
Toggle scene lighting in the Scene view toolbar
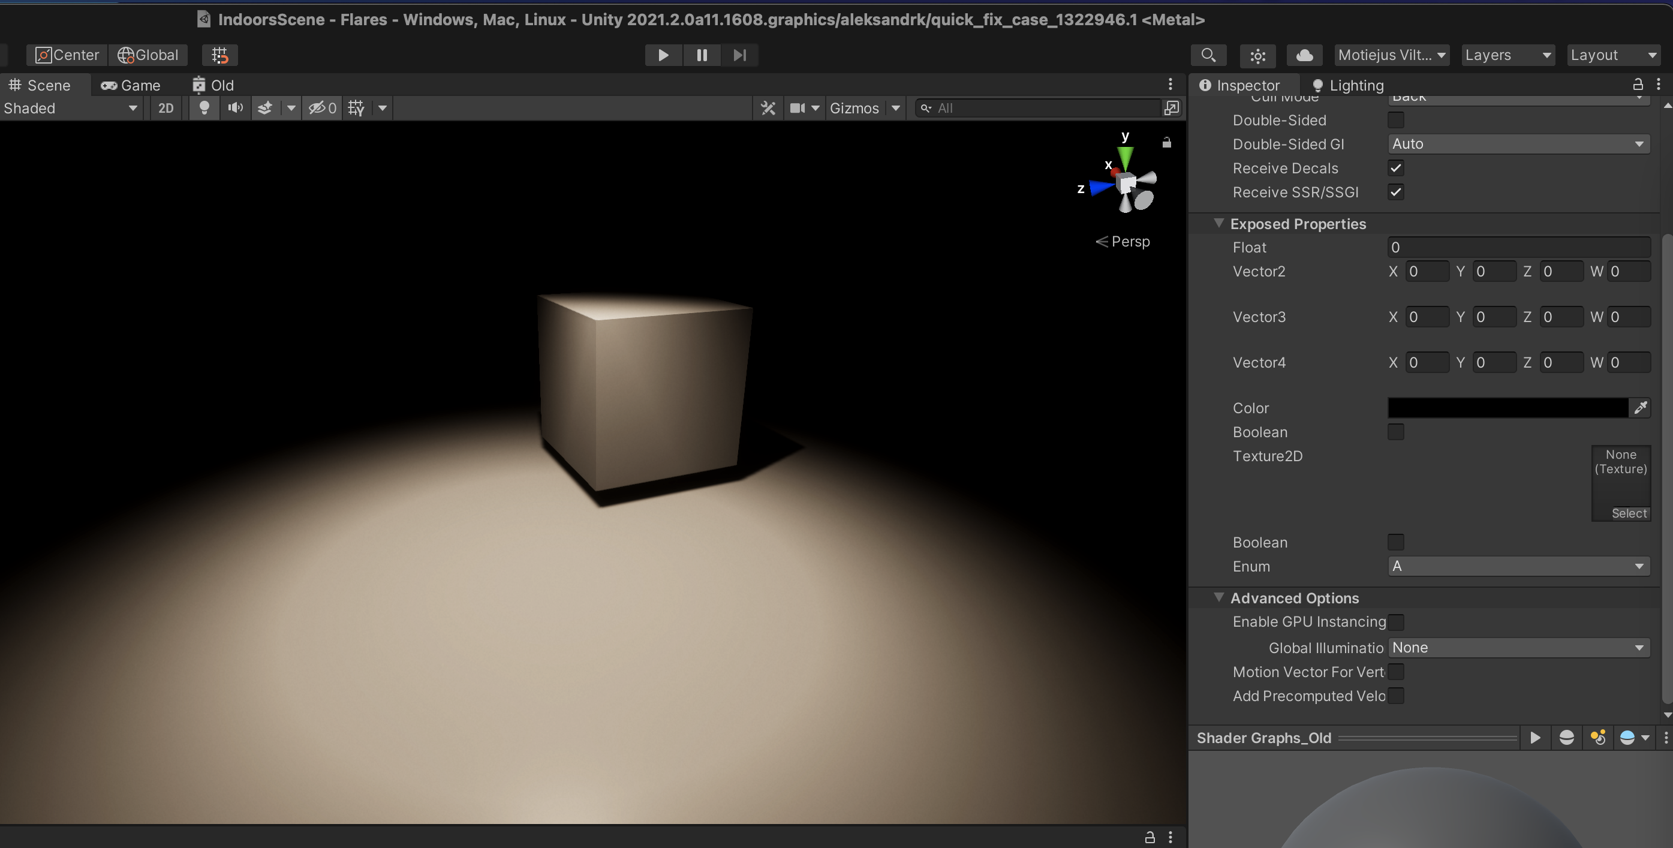(x=204, y=108)
